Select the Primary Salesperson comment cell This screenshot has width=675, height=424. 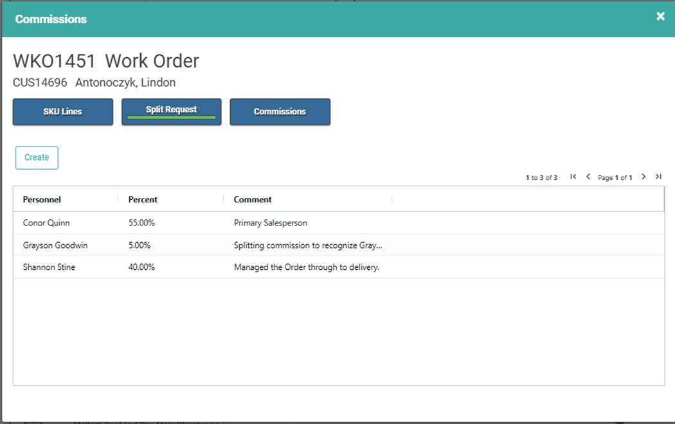tap(271, 223)
